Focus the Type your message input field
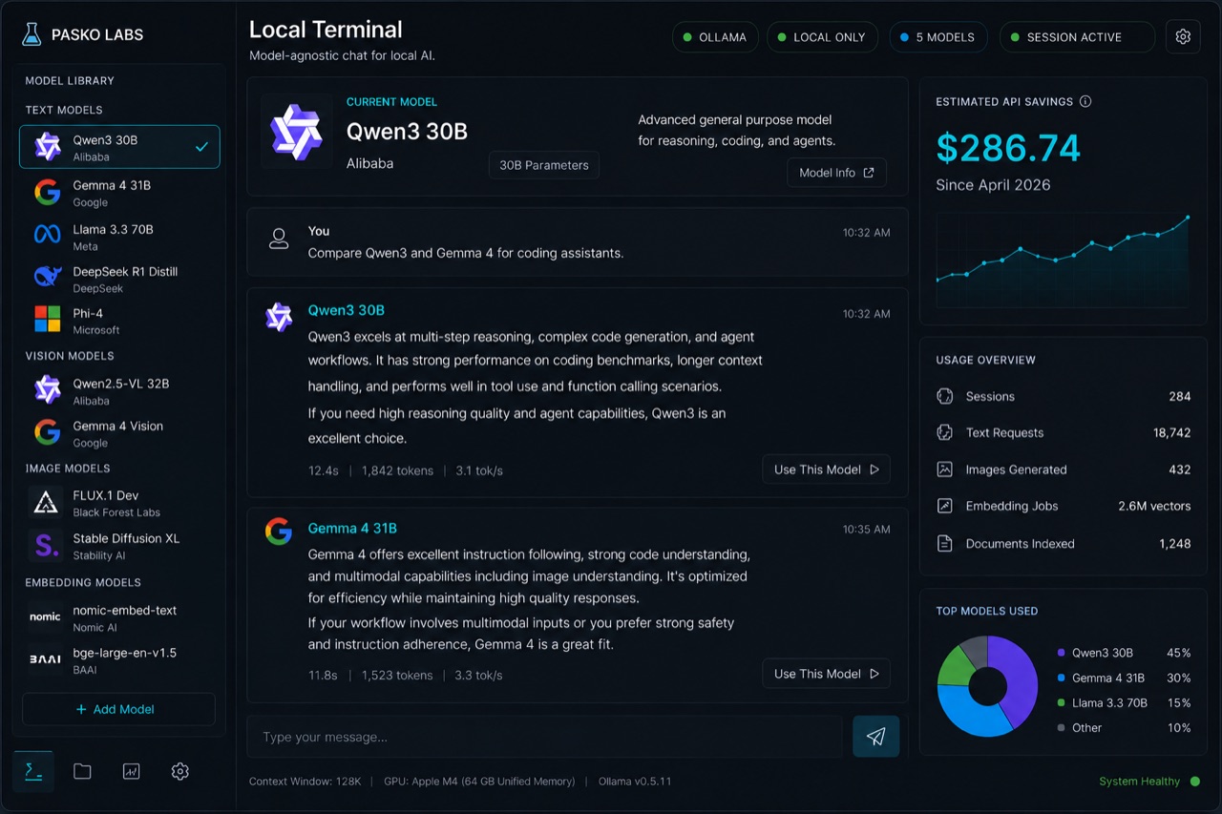This screenshot has height=814, width=1222. [545, 737]
